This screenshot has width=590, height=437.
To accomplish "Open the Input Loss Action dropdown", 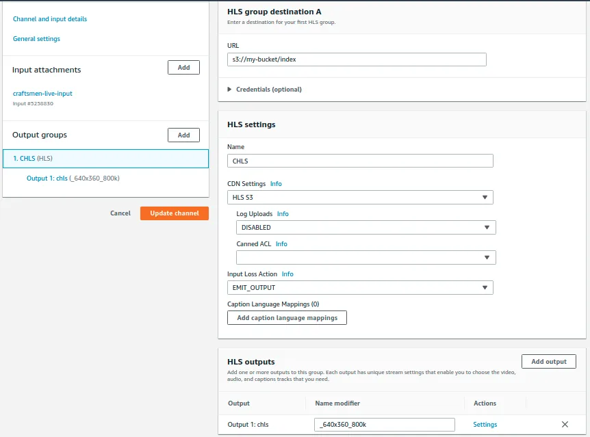I will pyautogui.click(x=360, y=288).
